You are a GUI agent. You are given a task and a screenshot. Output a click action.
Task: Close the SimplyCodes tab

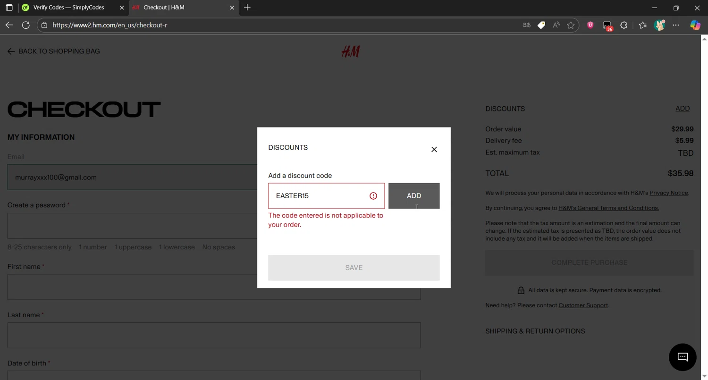click(122, 8)
